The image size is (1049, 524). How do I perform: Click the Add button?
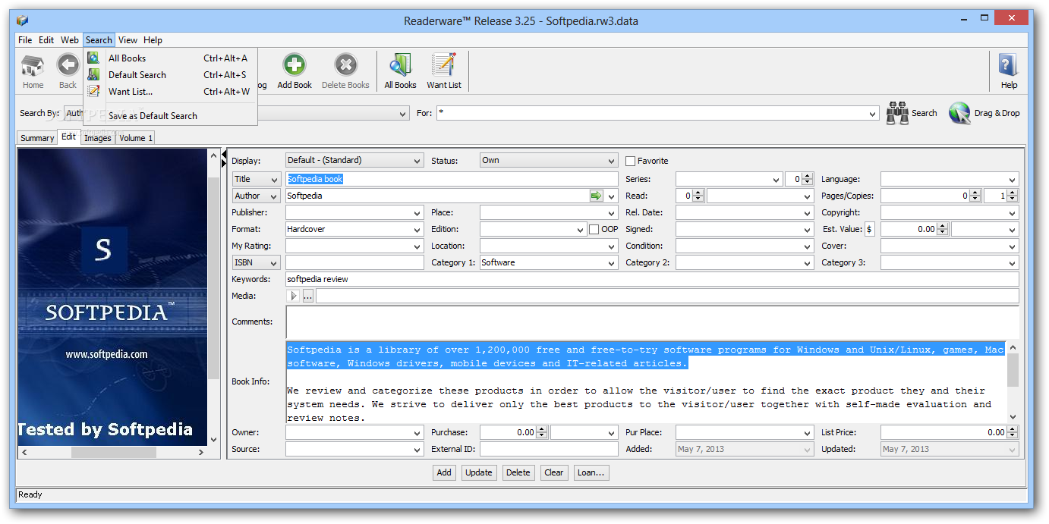(444, 472)
